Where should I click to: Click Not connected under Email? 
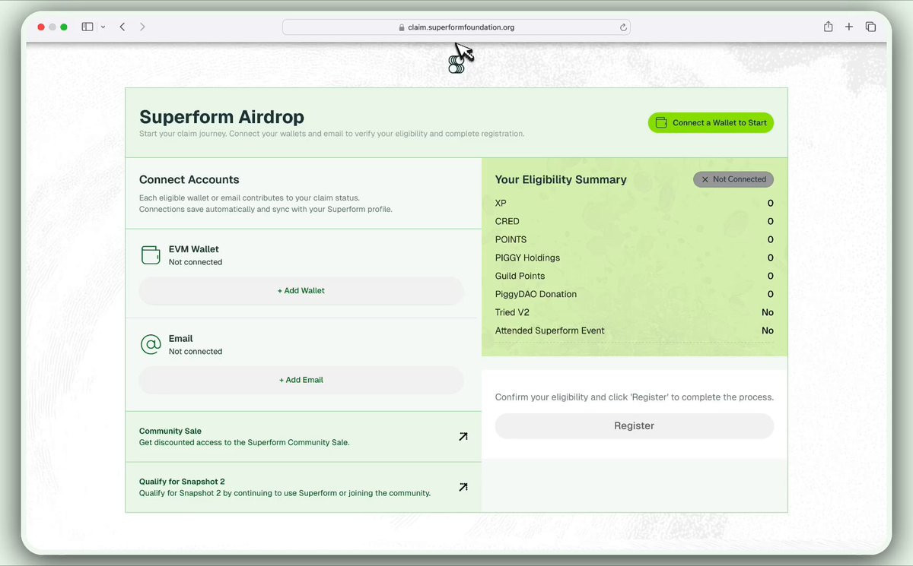click(x=196, y=352)
